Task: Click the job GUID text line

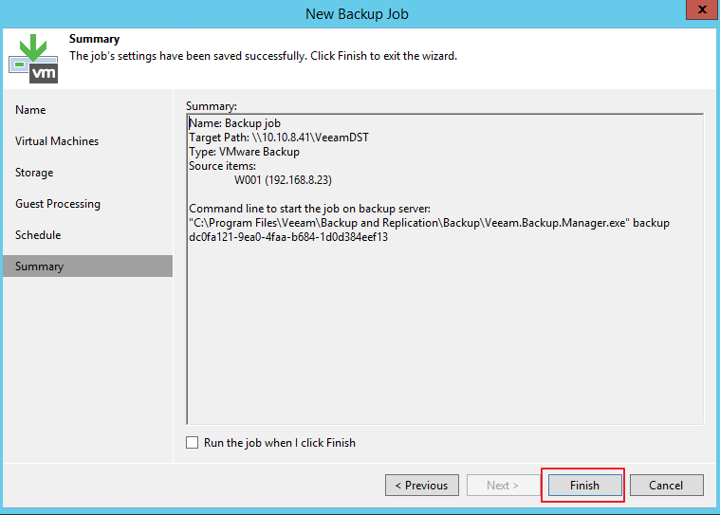Action: coord(288,237)
